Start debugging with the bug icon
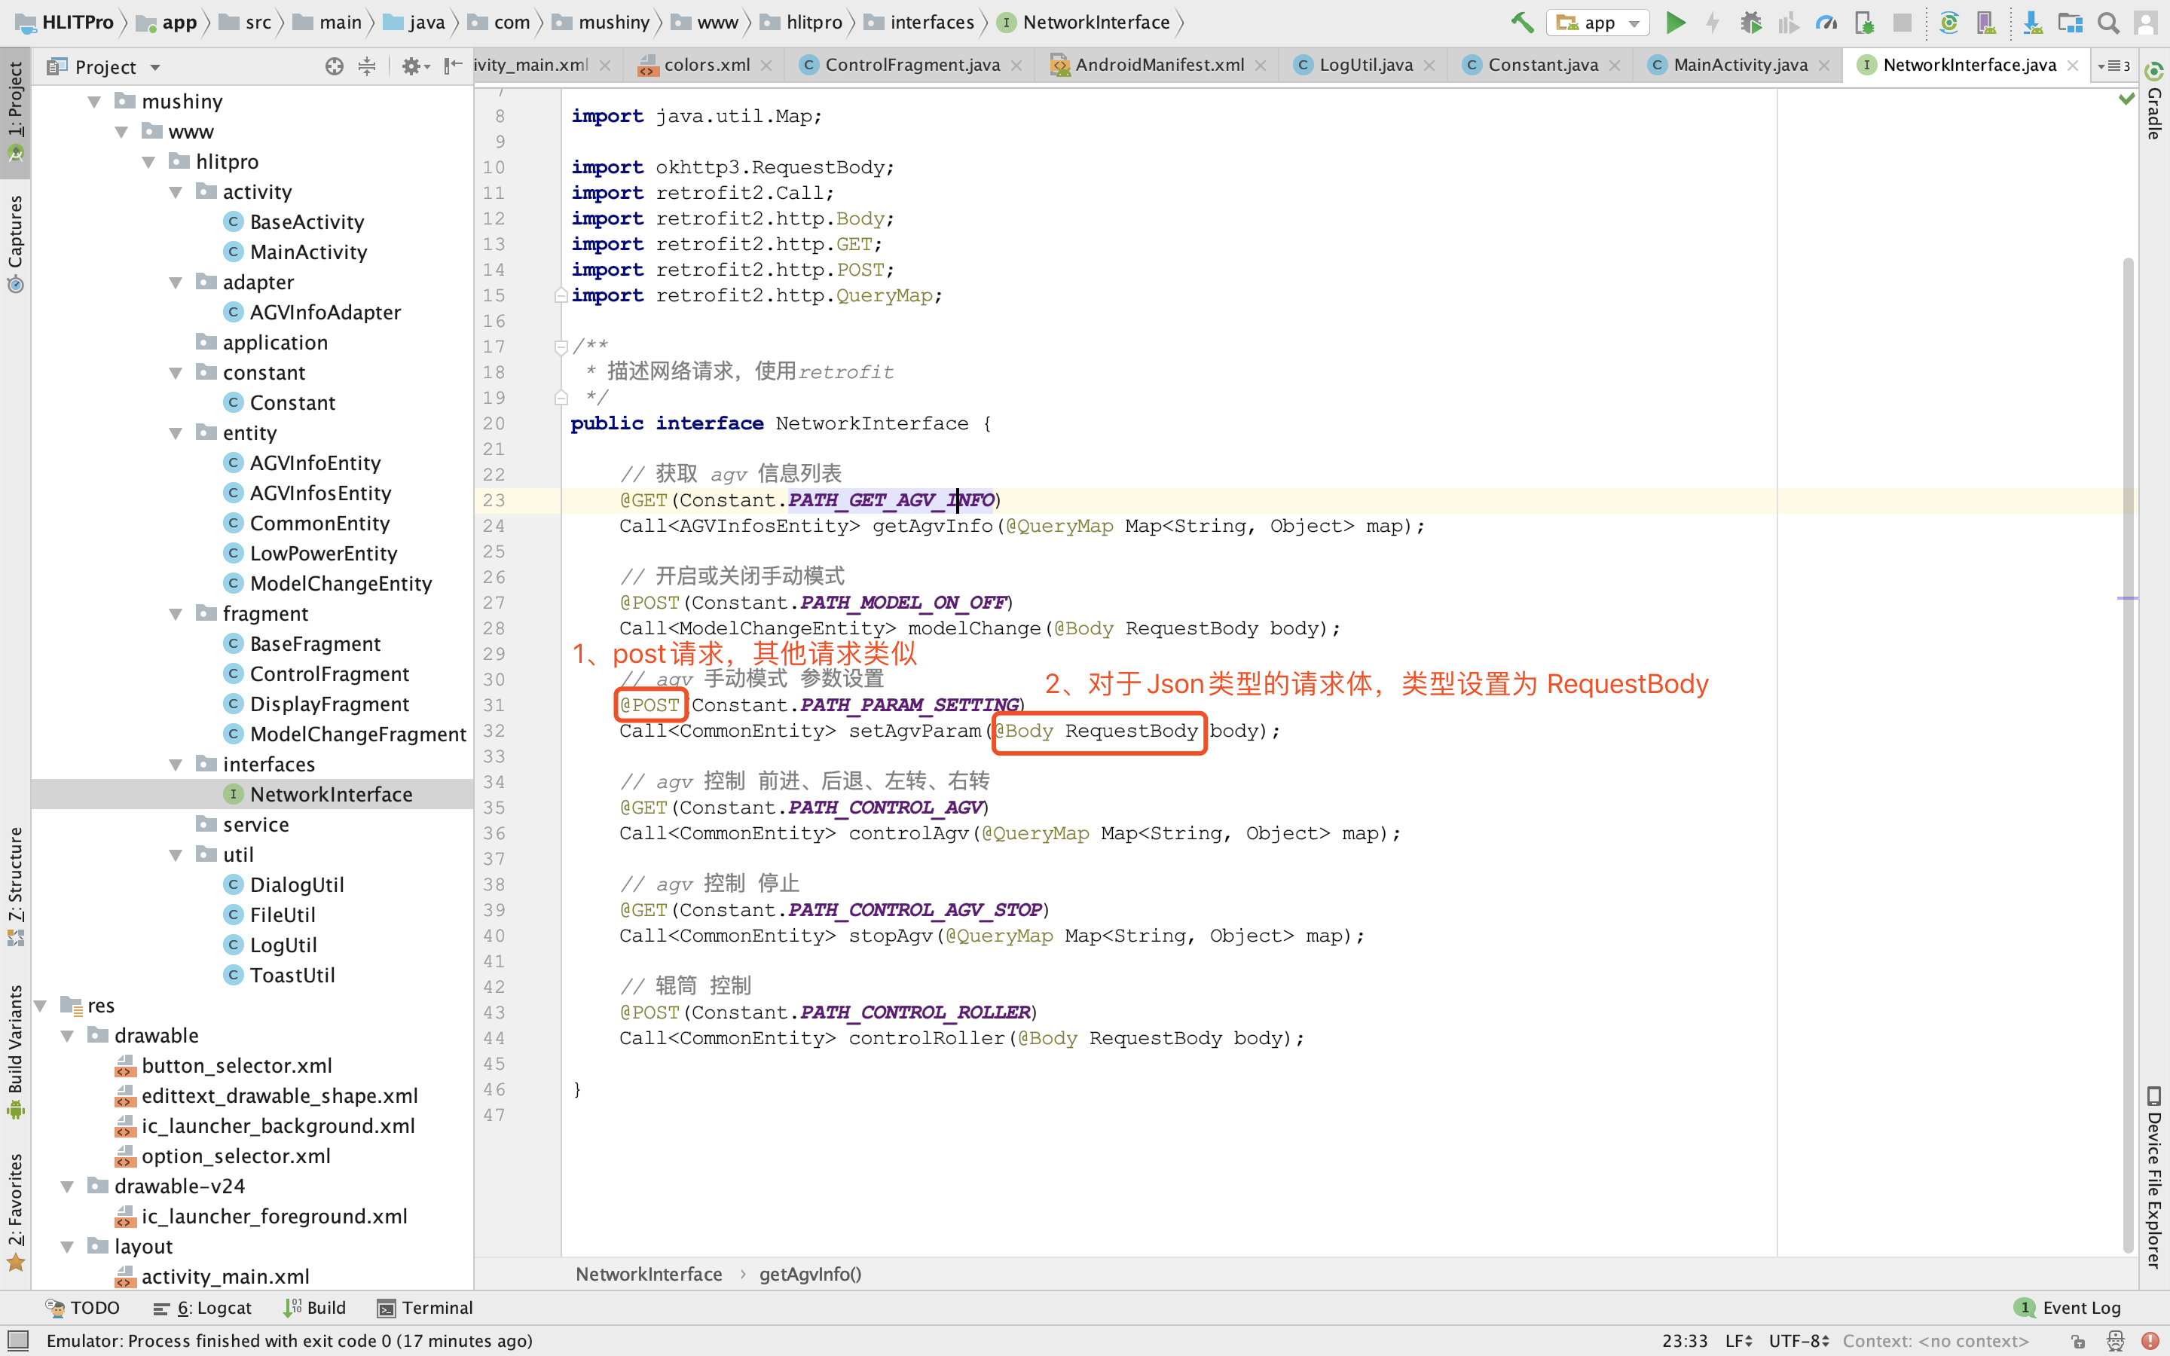 click(1750, 23)
